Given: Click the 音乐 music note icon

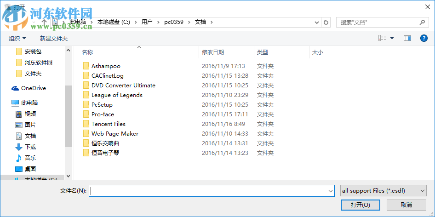Looking at the screenshot, I should tap(18, 158).
